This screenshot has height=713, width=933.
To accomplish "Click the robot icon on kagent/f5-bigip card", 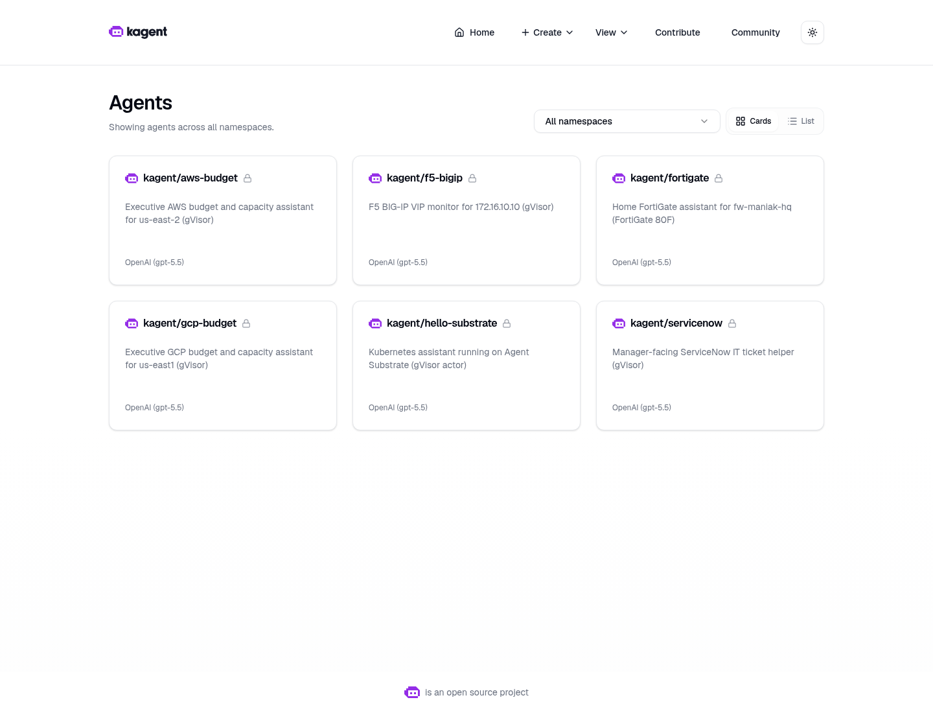I will tap(375, 178).
